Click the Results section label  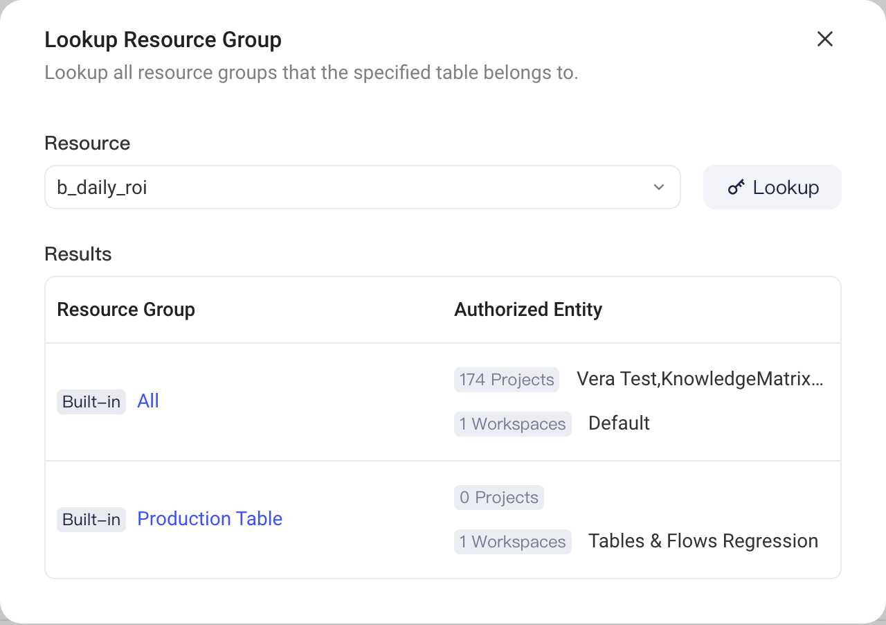click(x=78, y=254)
